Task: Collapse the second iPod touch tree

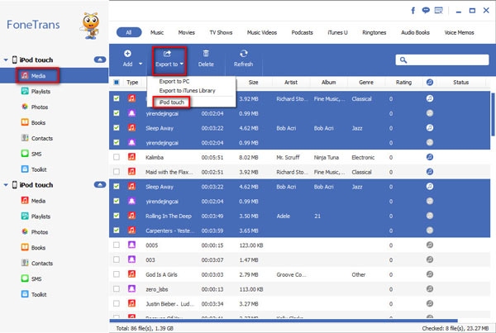Action: 6,185
